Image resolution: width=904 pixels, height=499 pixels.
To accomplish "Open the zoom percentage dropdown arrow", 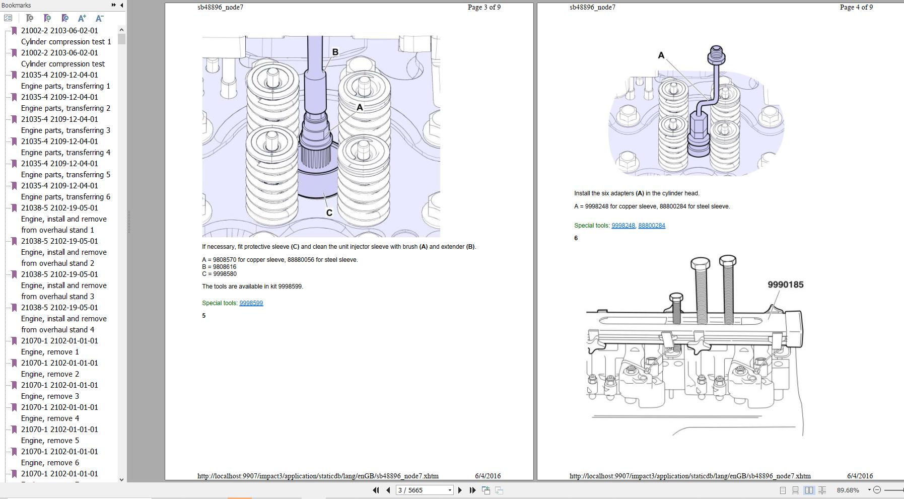I will click(x=869, y=490).
